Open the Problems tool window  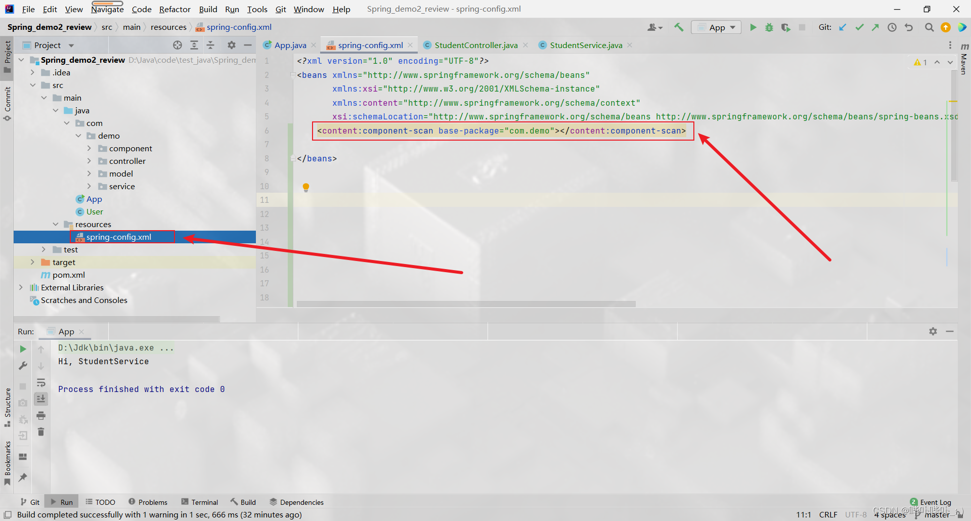pos(148,502)
